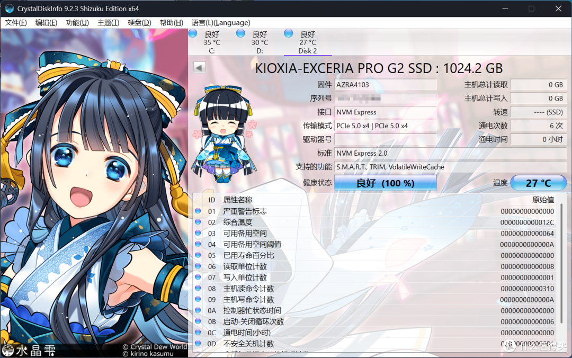Click the C: drive health status icon
The height and width of the screenshot is (358, 572).
pyautogui.click(x=193, y=33)
